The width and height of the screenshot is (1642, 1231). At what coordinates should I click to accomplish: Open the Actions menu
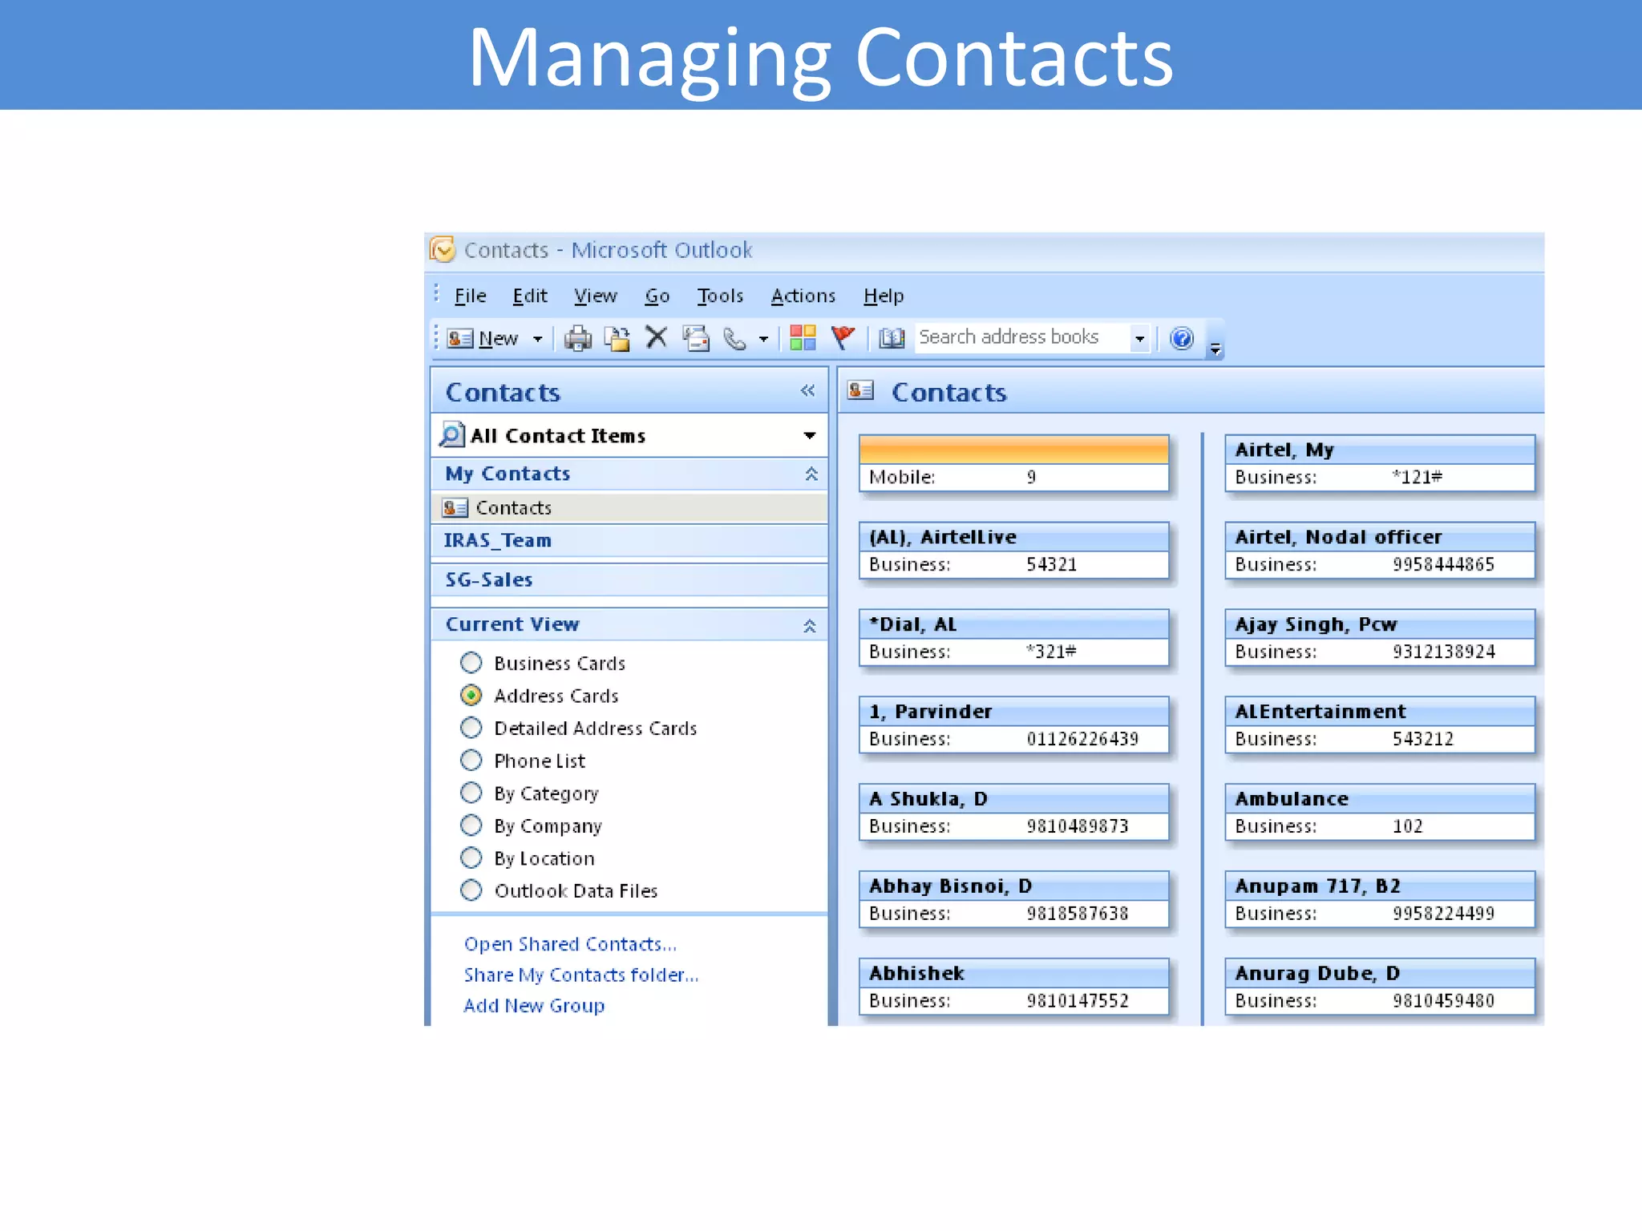coord(803,296)
